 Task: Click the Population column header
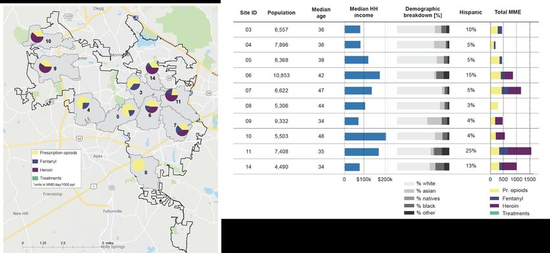tap(281, 13)
